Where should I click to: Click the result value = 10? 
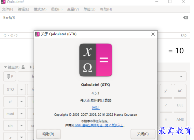tap(176, 51)
